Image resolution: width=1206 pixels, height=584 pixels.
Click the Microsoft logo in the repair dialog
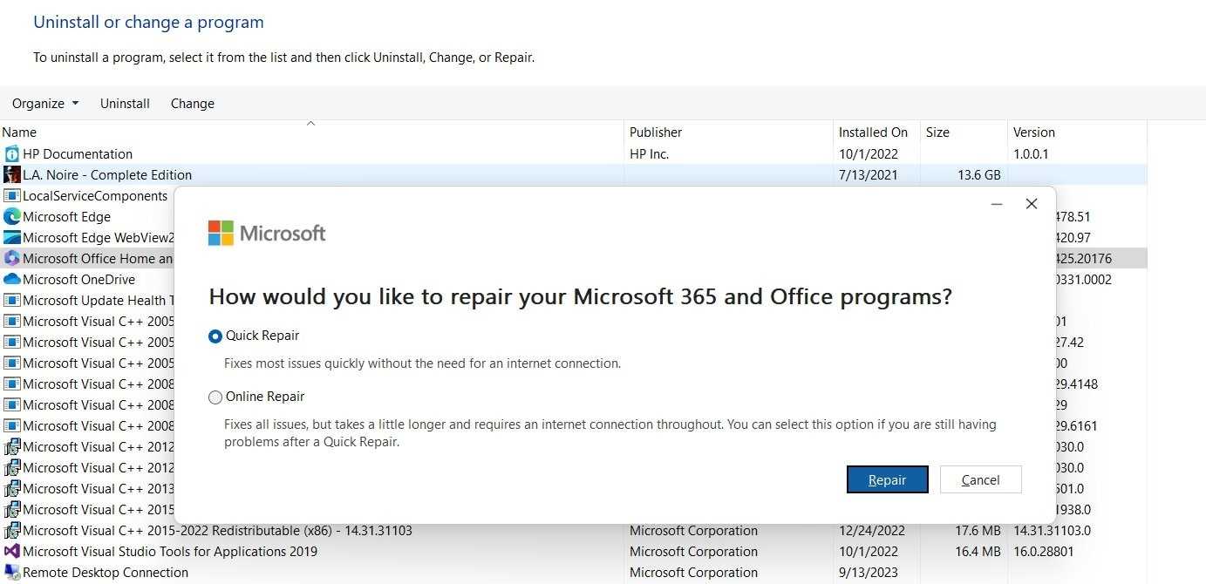coord(267,234)
